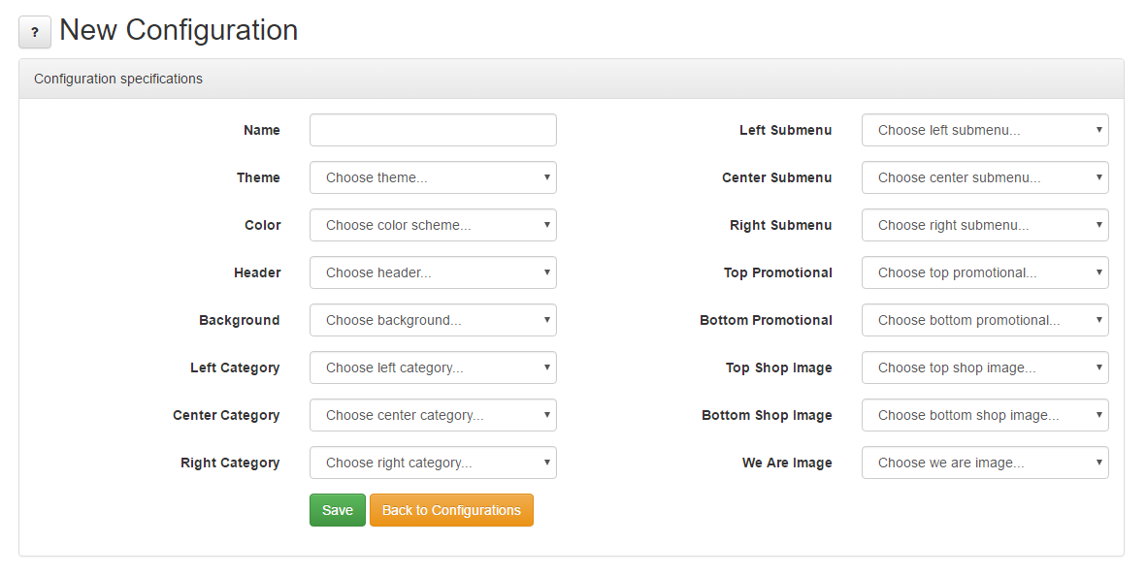The image size is (1146, 575).
Task: Click the Right Category label
Action: pos(230,463)
